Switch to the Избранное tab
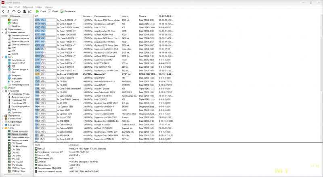The image size is (323, 177). 15,16
